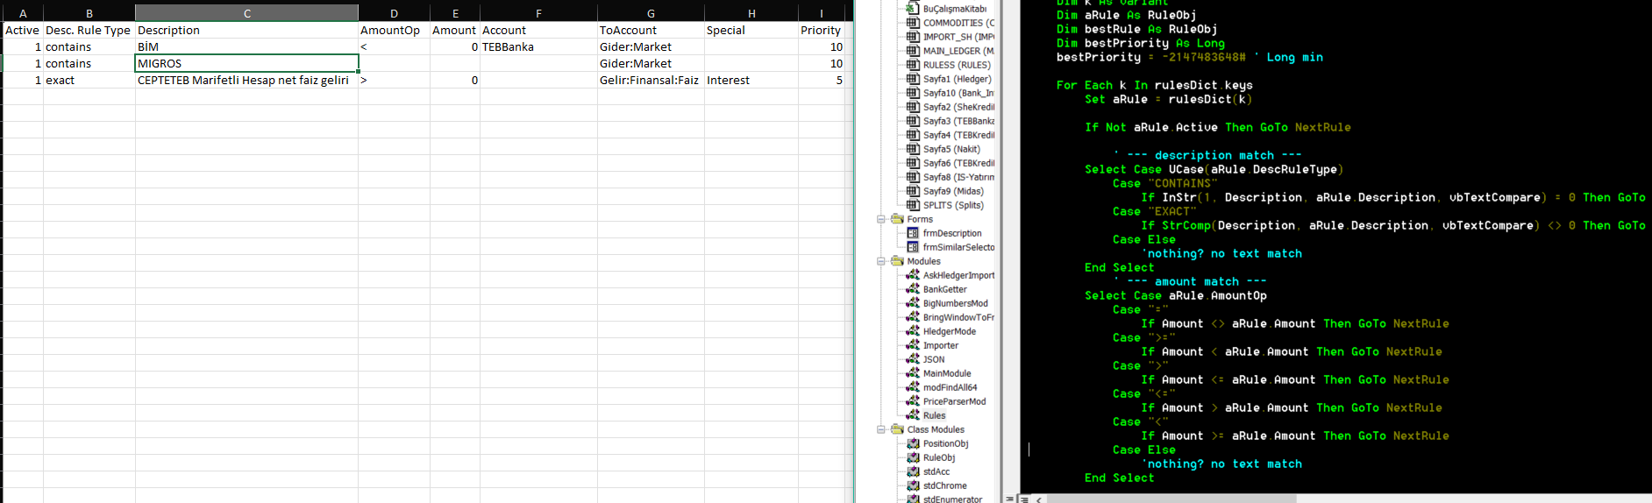1652x503 pixels.
Task: Collapse the Class Modules folder node
Action: tap(881, 429)
